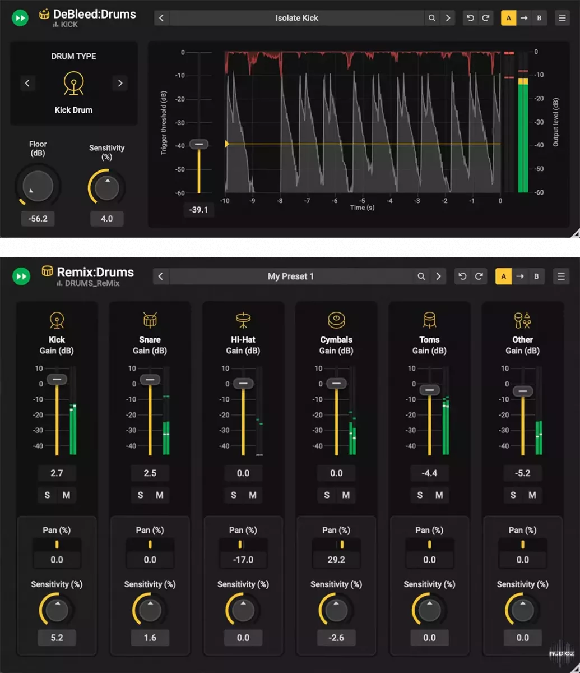Viewport: 580px width, 673px height.
Task: Click the DeBleed Sensitivity knob
Action: (106, 189)
